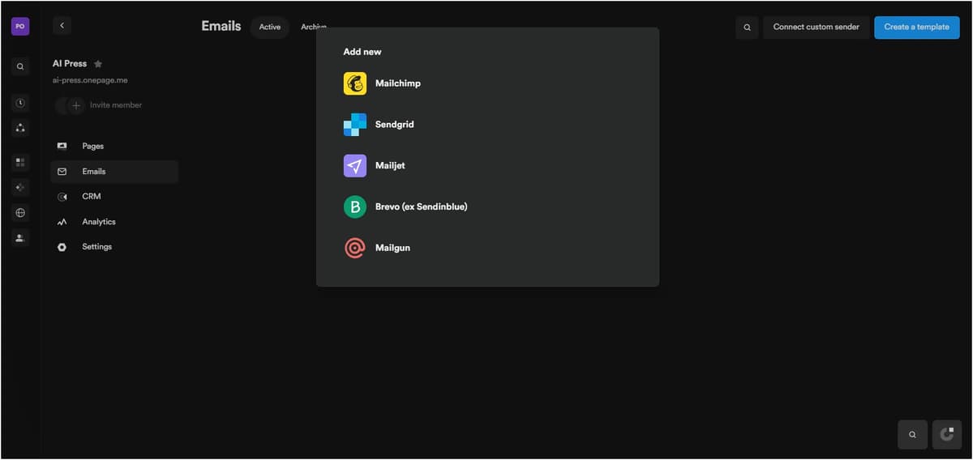The image size is (973, 460).
Task: Pick Mailgun from Add new list
Action: (392, 248)
